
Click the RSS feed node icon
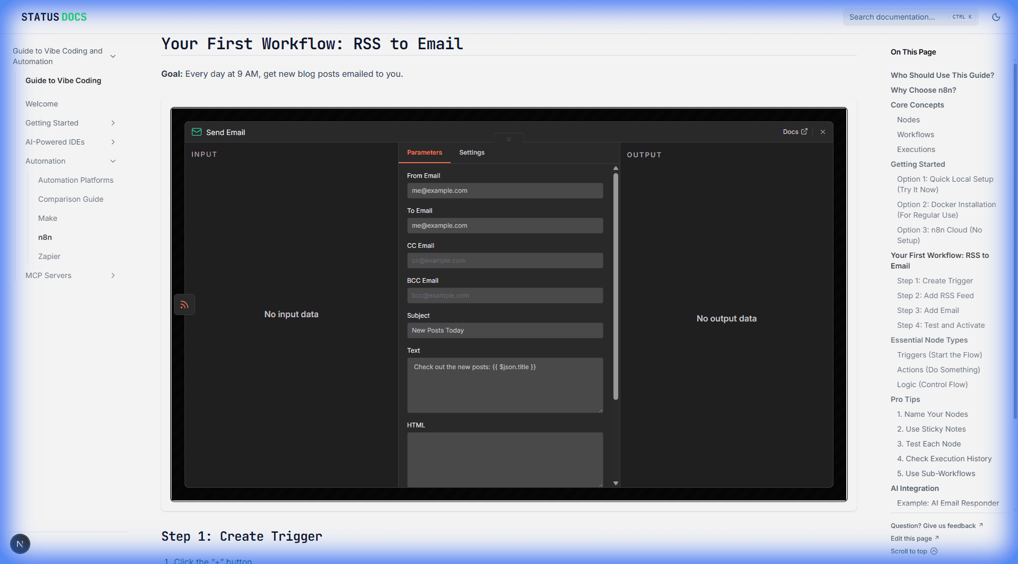[x=184, y=305]
